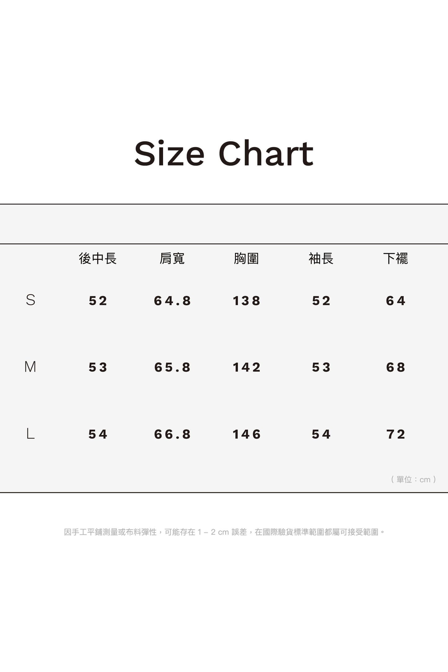Select the measurement tolerance footnote text
This screenshot has width=448, height=672.
tap(224, 532)
